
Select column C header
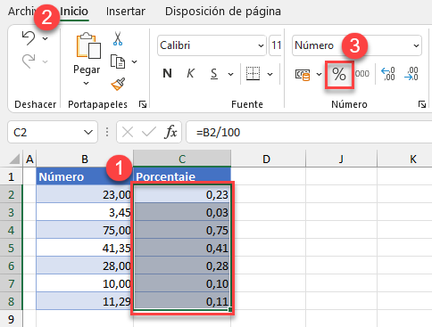[182, 159]
